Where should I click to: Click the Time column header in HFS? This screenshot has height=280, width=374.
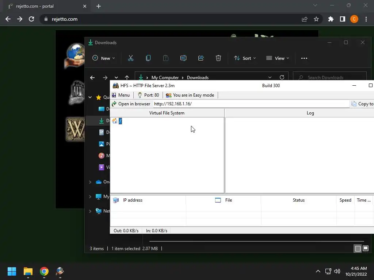pos(364,200)
